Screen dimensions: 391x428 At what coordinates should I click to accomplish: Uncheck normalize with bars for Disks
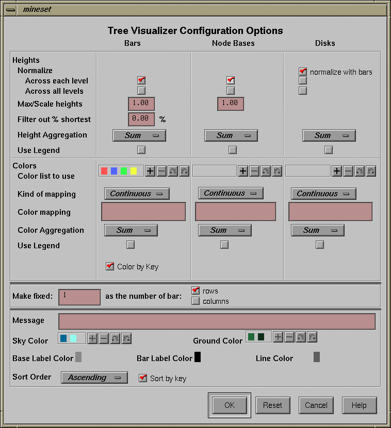click(x=303, y=72)
